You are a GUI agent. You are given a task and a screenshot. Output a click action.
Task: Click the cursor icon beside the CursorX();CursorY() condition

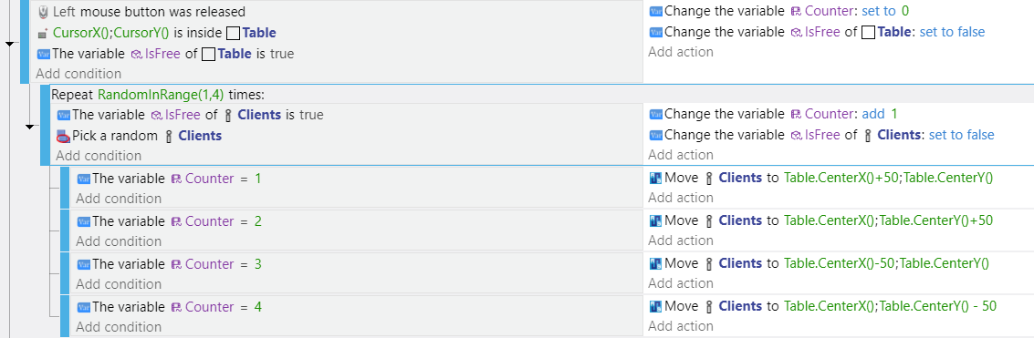pos(43,33)
